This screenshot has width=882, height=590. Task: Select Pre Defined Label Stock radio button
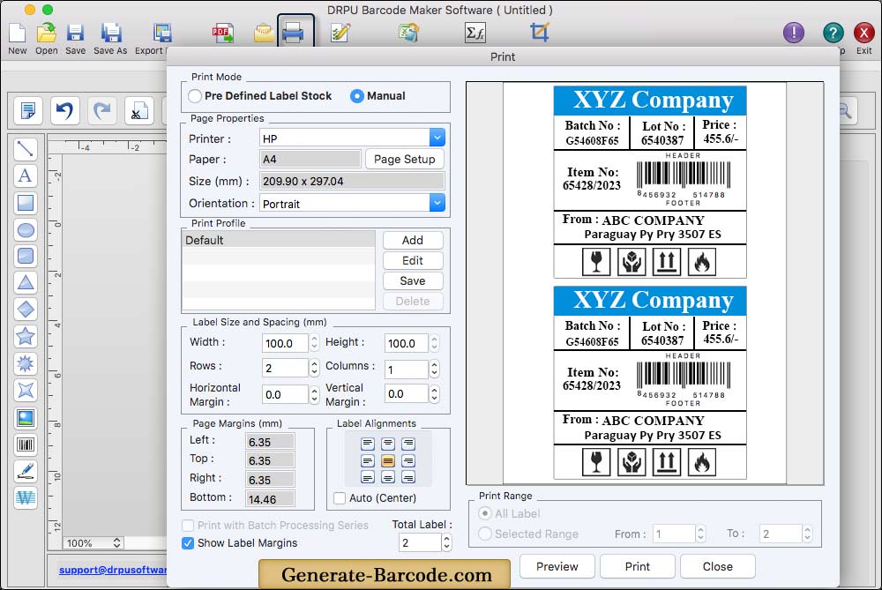pos(195,96)
